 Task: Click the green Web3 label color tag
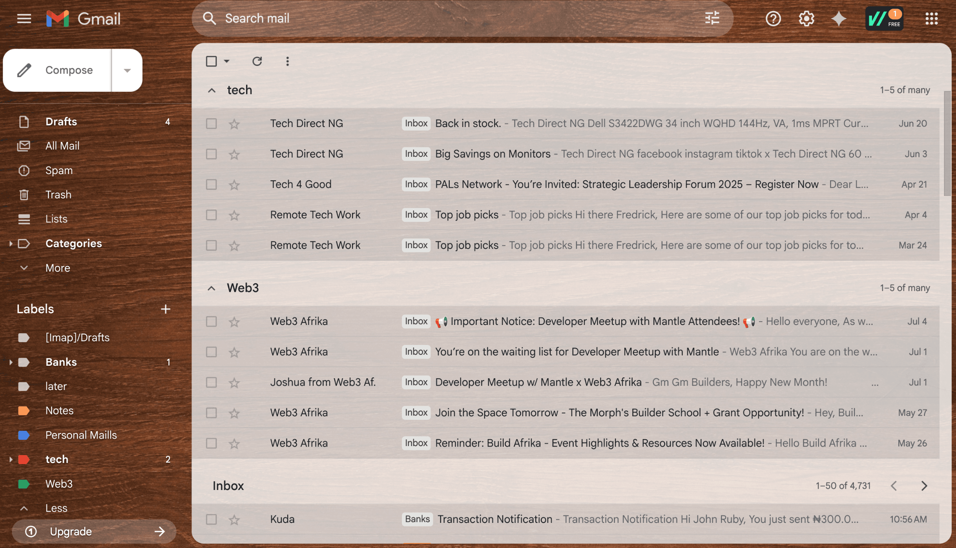point(24,483)
